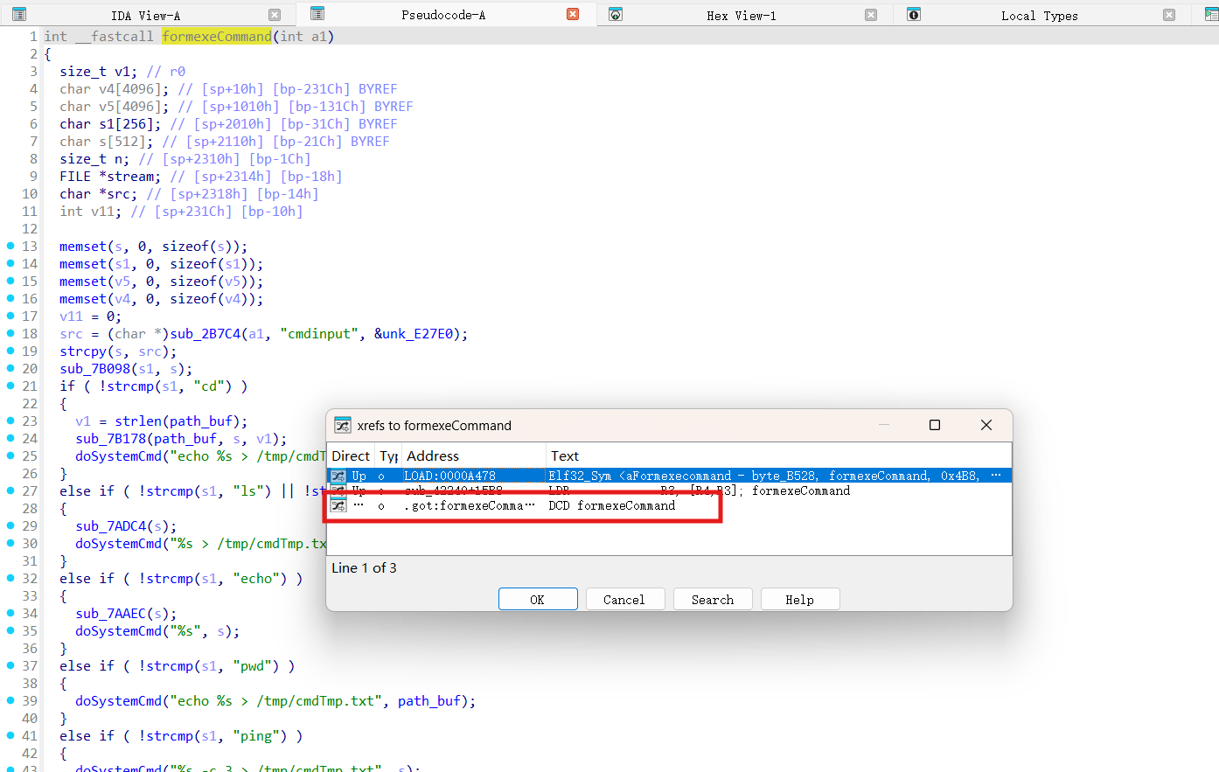Close the Pseudocode-A tab with its red X
The height and width of the screenshot is (772, 1219).
(573, 14)
